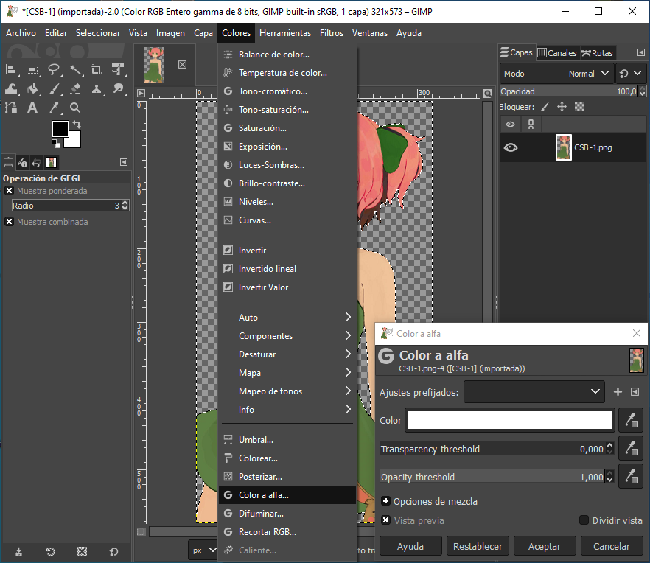Toggle lock position and size icon
This screenshot has width=650, height=563.
click(562, 107)
